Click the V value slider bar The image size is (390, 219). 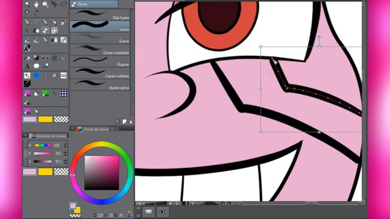43,162
